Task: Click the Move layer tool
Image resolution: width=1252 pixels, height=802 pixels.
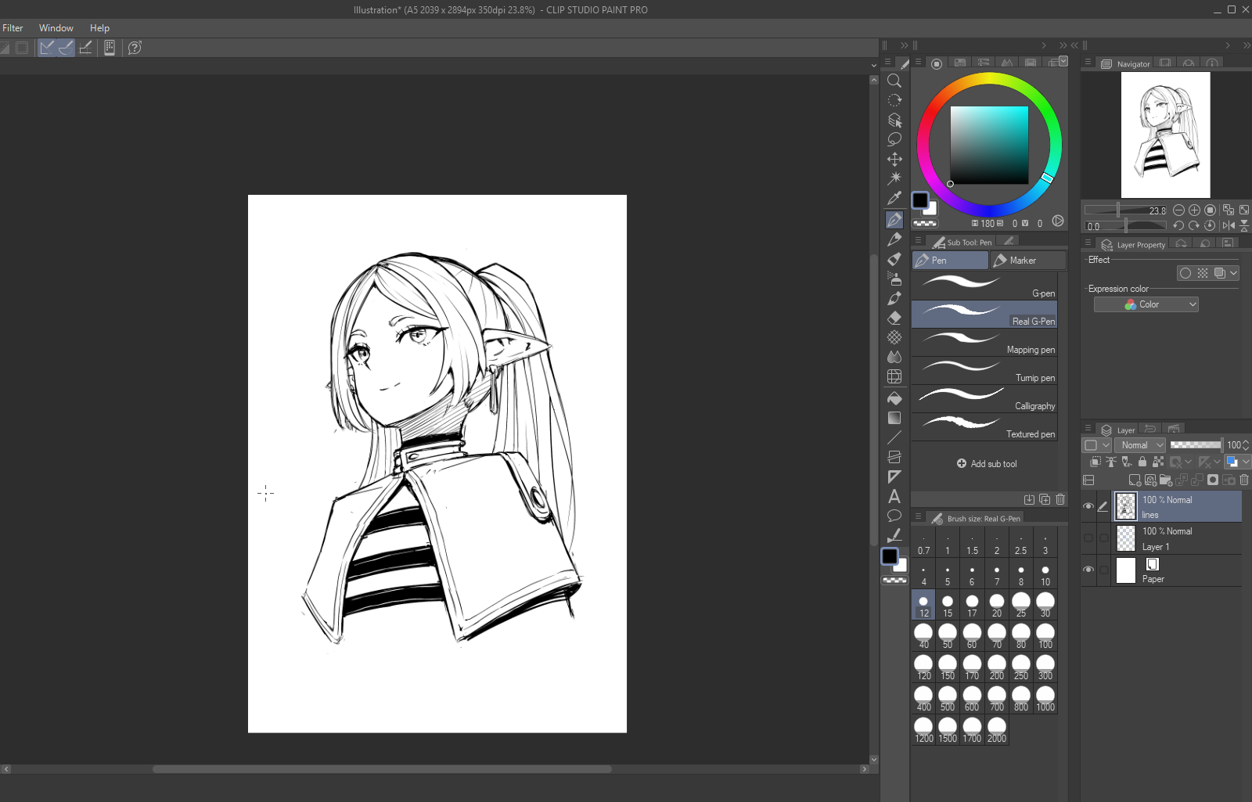Action: (894, 159)
